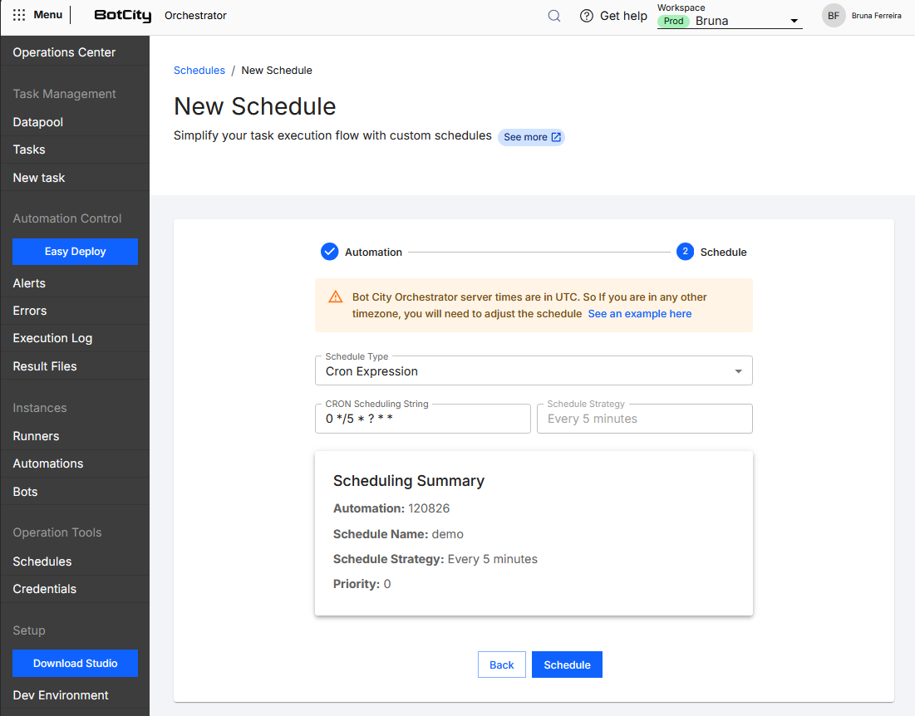This screenshot has width=915, height=716.
Task: Open the Schedule Type dropdown
Action: (534, 370)
